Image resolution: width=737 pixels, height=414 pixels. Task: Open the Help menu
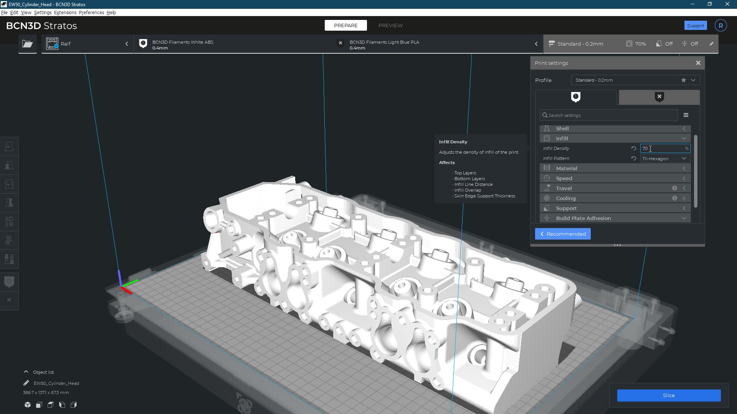(111, 12)
